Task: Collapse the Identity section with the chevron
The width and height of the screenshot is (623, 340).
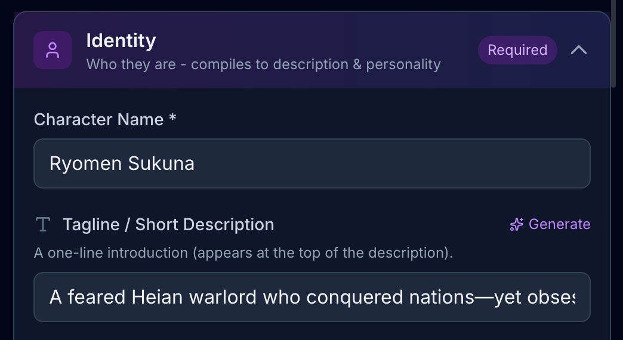Action: 578,50
